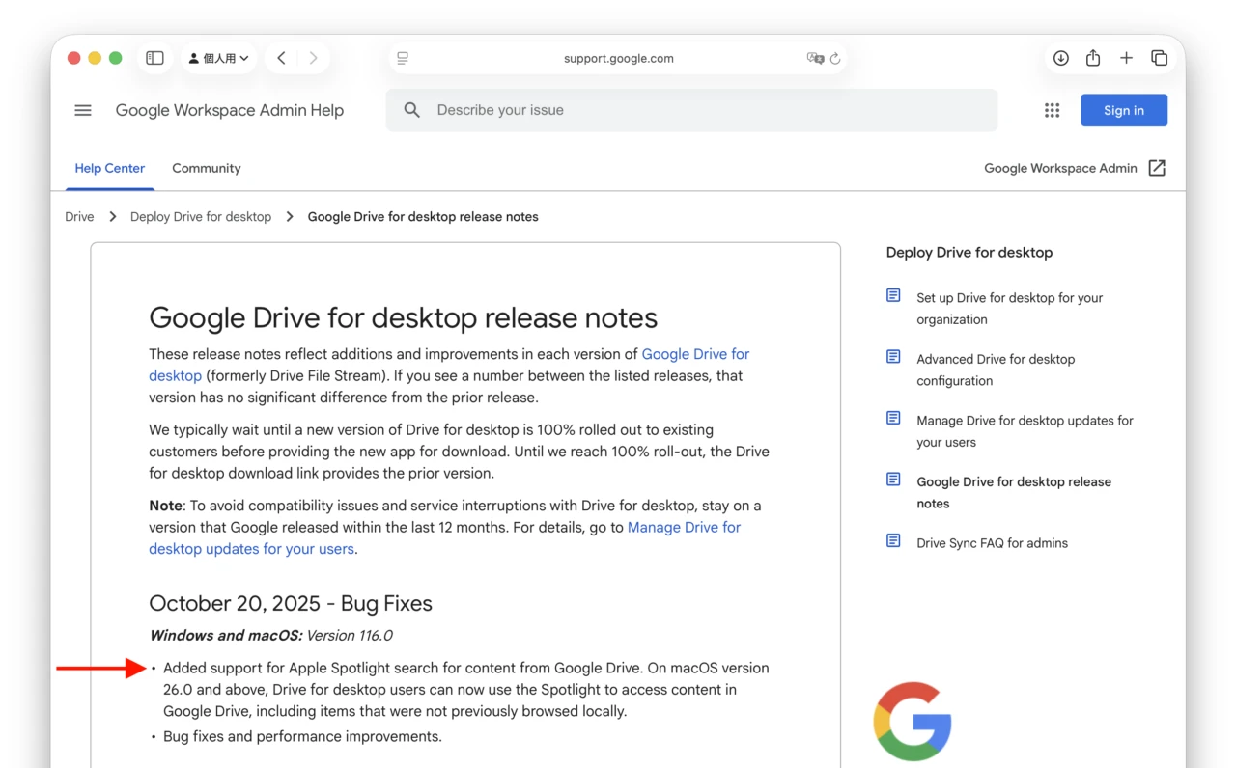Share this help page via Share icon

pos(1092,58)
